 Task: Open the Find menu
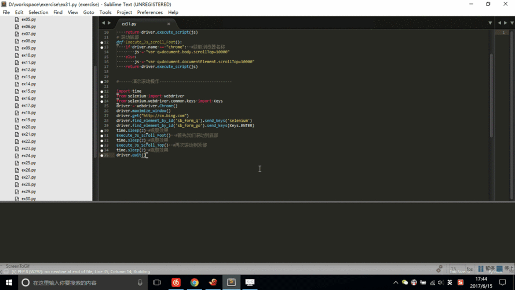[58, 12]
